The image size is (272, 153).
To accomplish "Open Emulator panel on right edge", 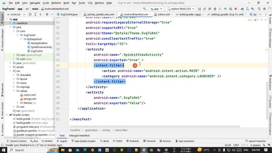I will click(x=270, y=102).
